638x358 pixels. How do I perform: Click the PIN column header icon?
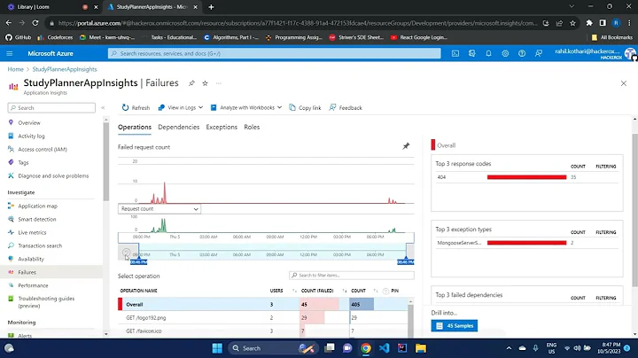tap(385, 291)
